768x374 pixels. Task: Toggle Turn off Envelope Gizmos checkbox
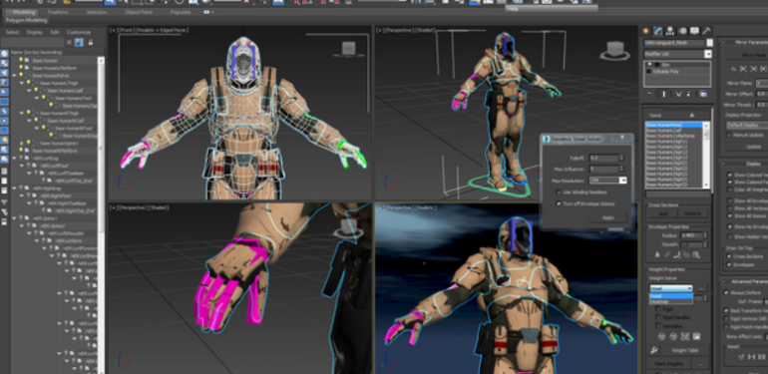[559, 203]
